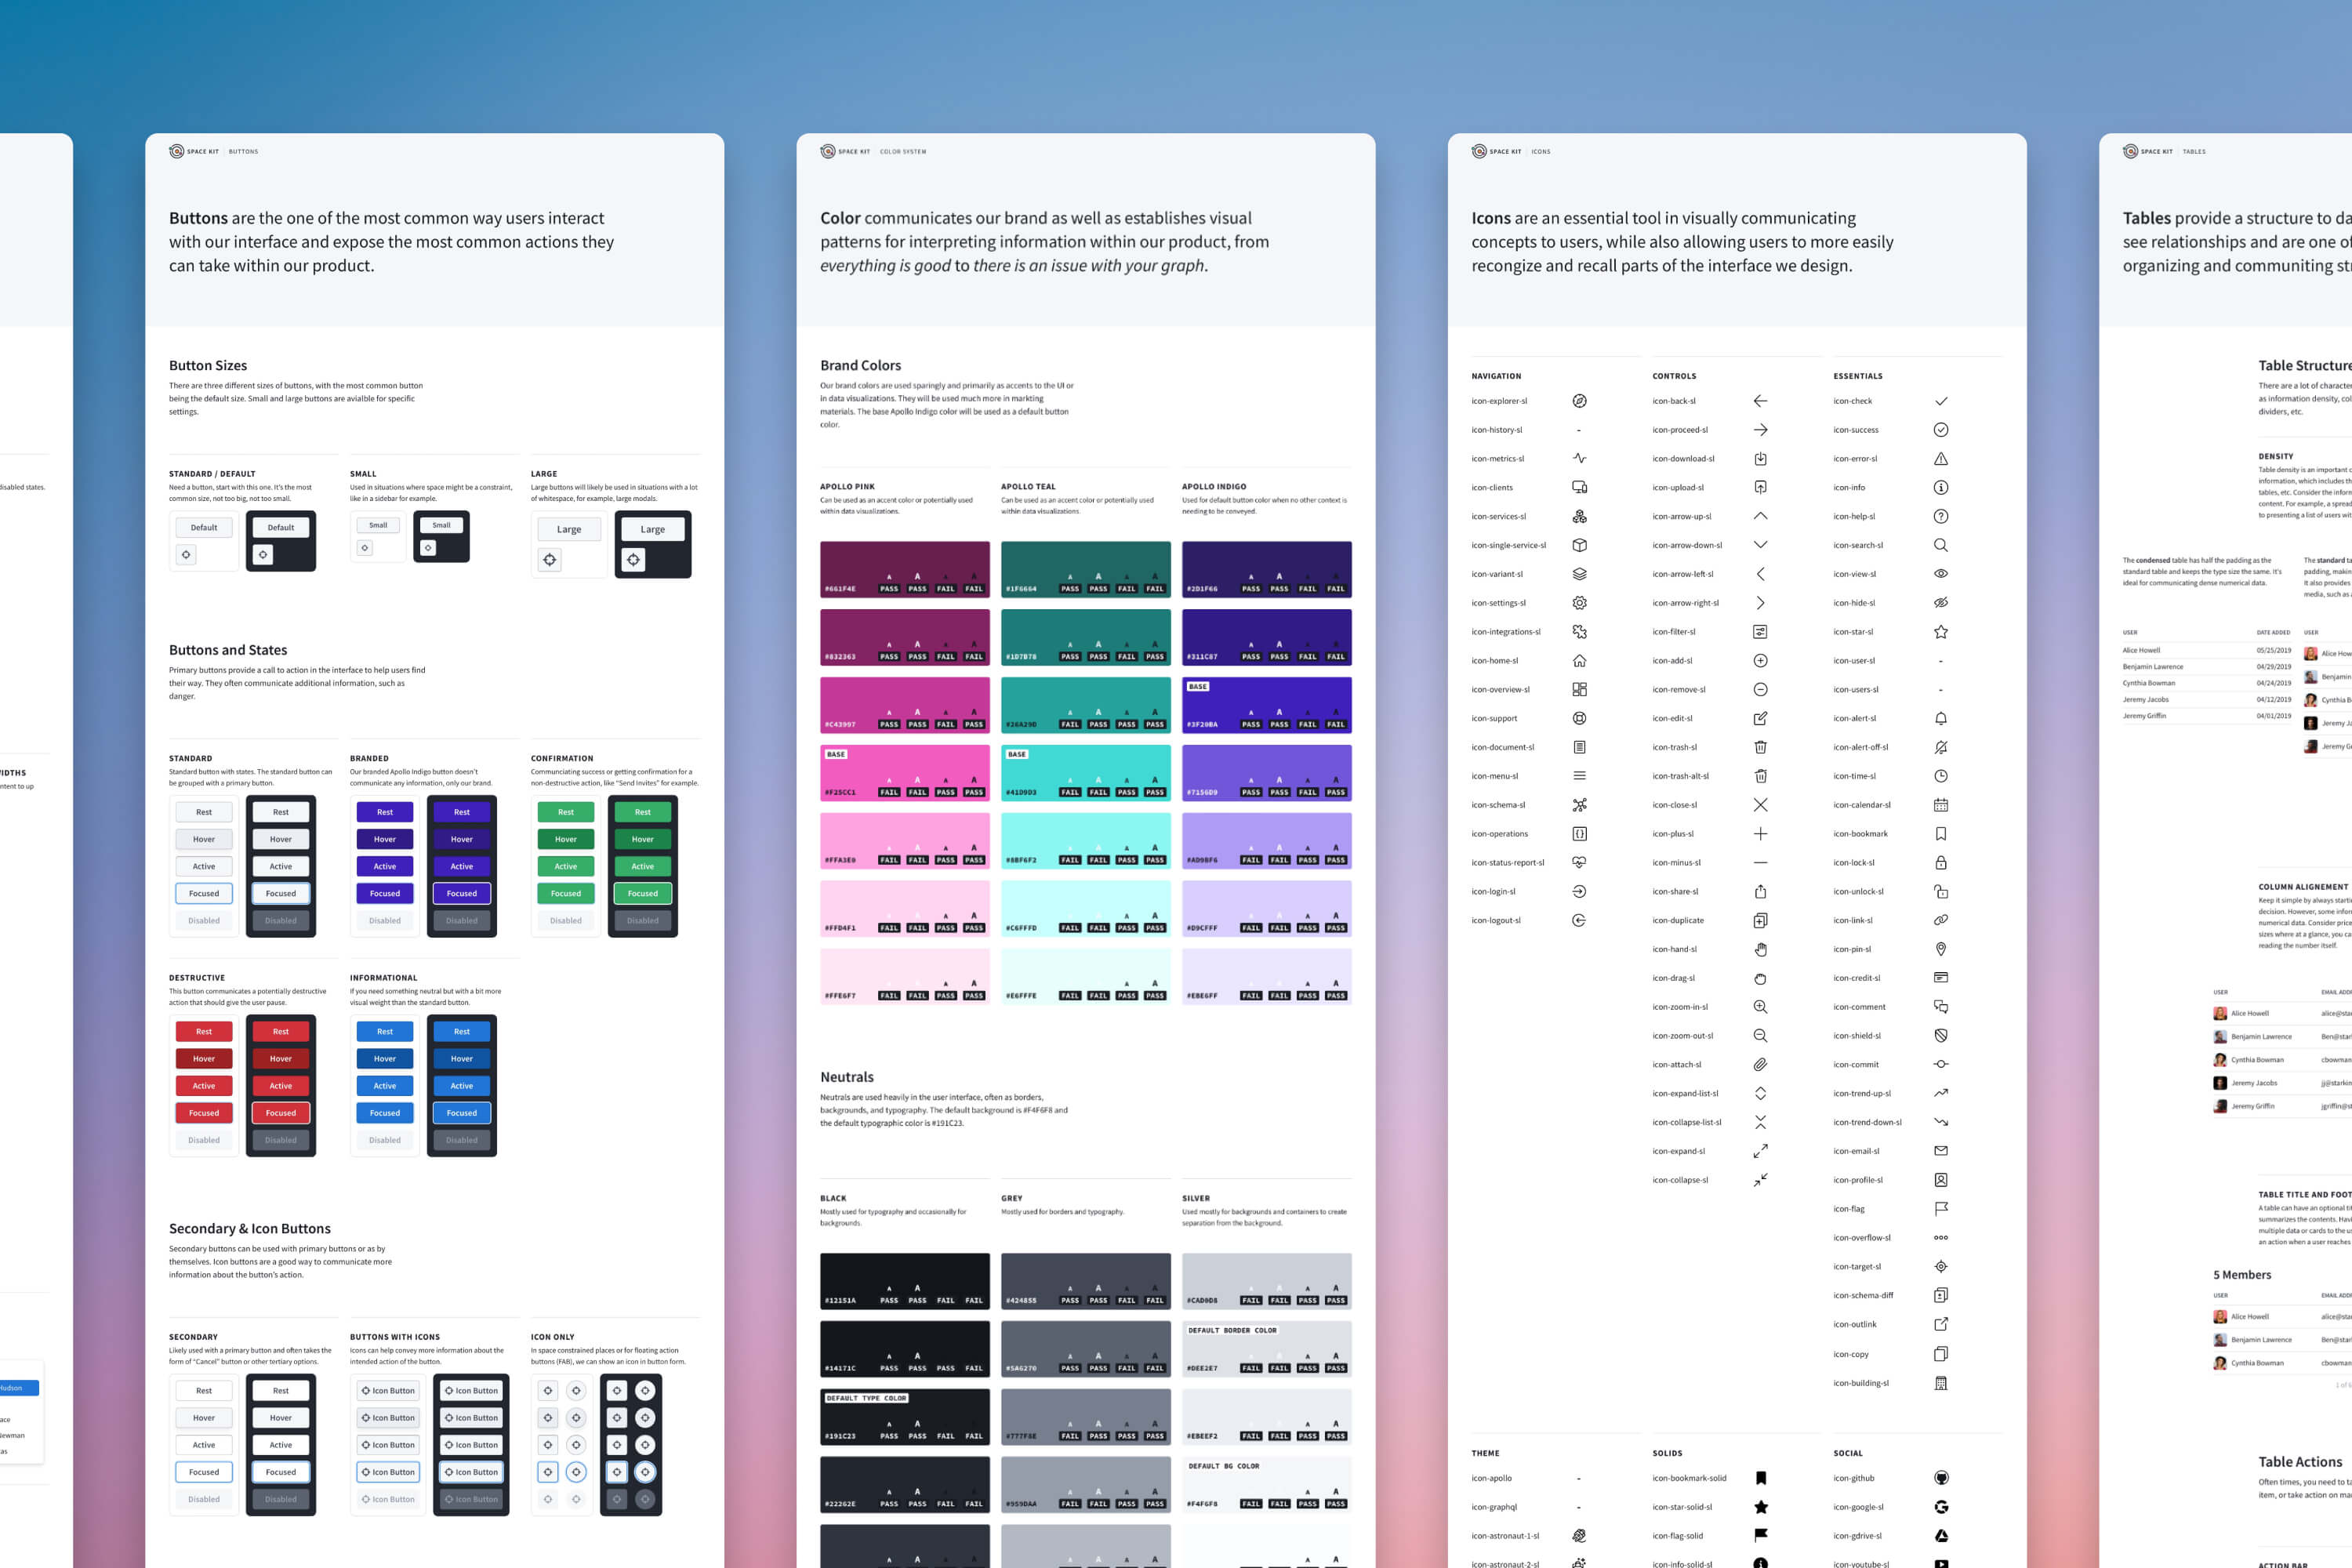2352x1568 pixels.
Task: Click the icon-calendar-sl icon
Action: [x=1940, y=805]
